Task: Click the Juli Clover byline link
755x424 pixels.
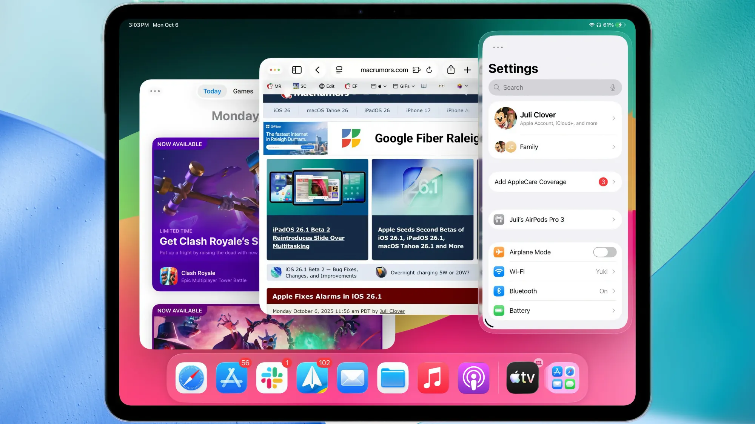Action: tap(392, 311)
